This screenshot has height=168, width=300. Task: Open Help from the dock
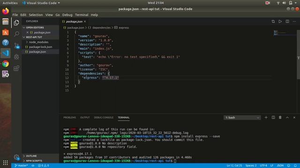click(x=5, y=42)
